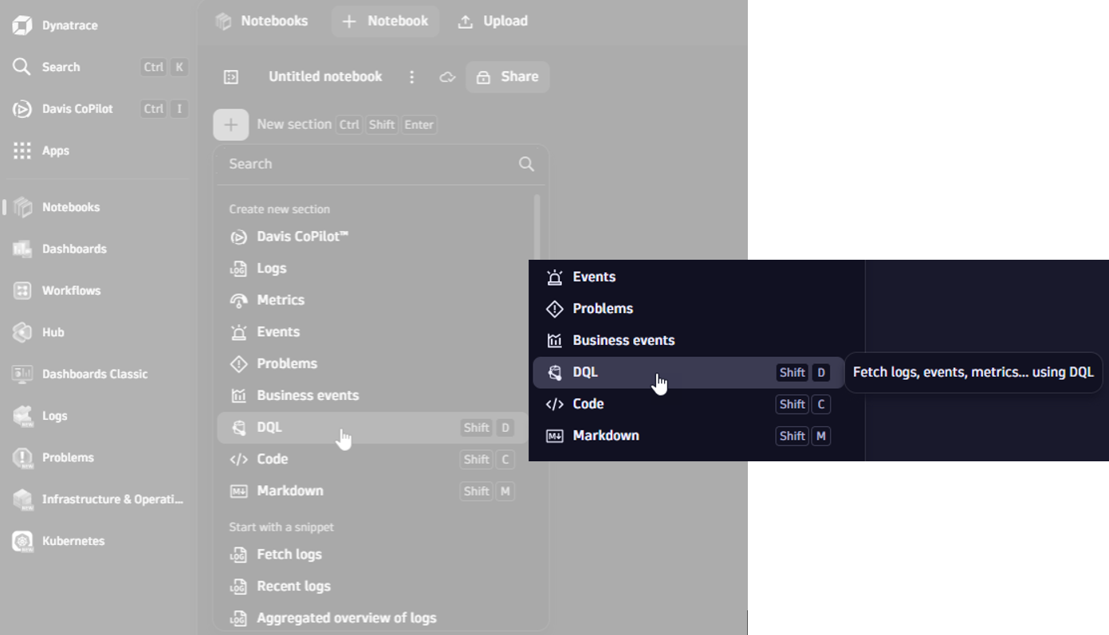Choose the Fetch logs snippet
The image size is (1109, 635).
(289, 555)
